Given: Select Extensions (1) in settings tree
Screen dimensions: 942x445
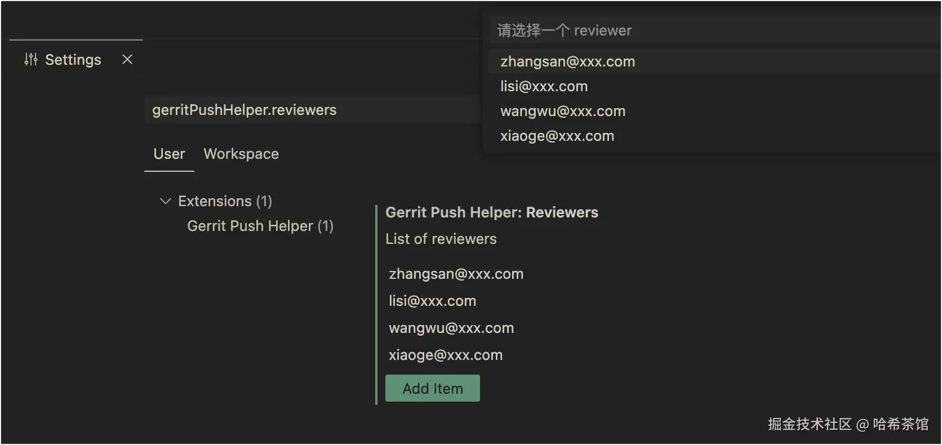Looking at the screenshot, I should tap(225, 201).
